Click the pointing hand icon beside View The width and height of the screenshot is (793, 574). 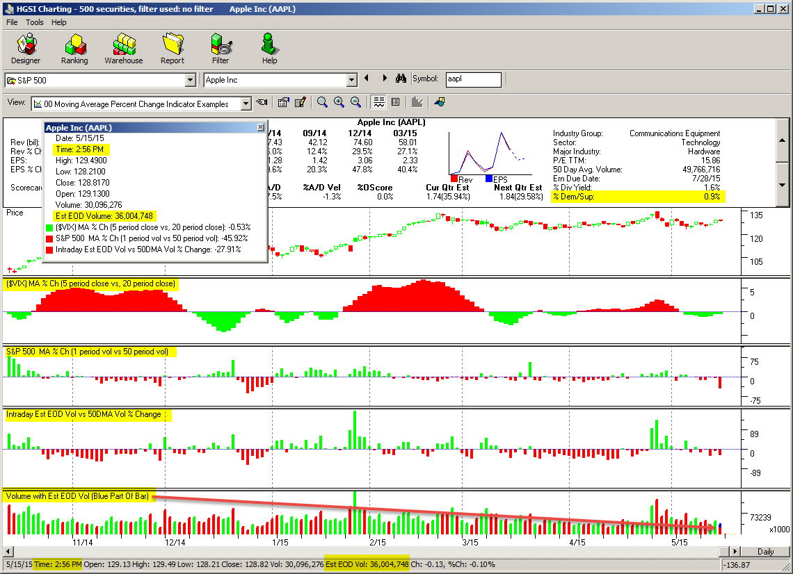262,103
